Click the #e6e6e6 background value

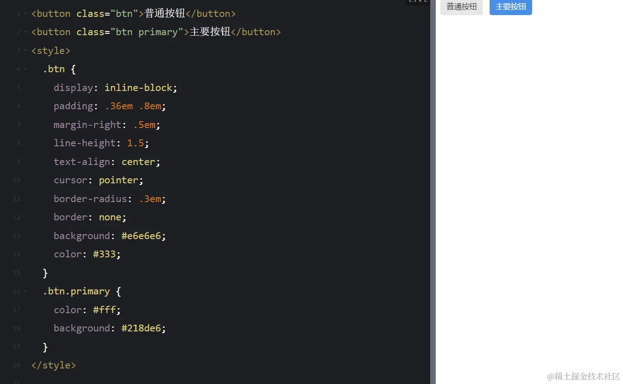point(141,236)
